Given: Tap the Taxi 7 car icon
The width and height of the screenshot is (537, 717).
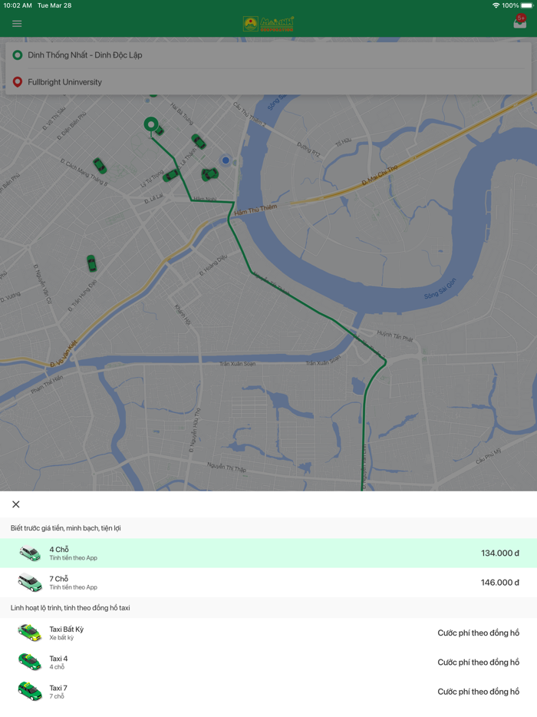Looking at the screenshot, I should (x=30, y=692).
